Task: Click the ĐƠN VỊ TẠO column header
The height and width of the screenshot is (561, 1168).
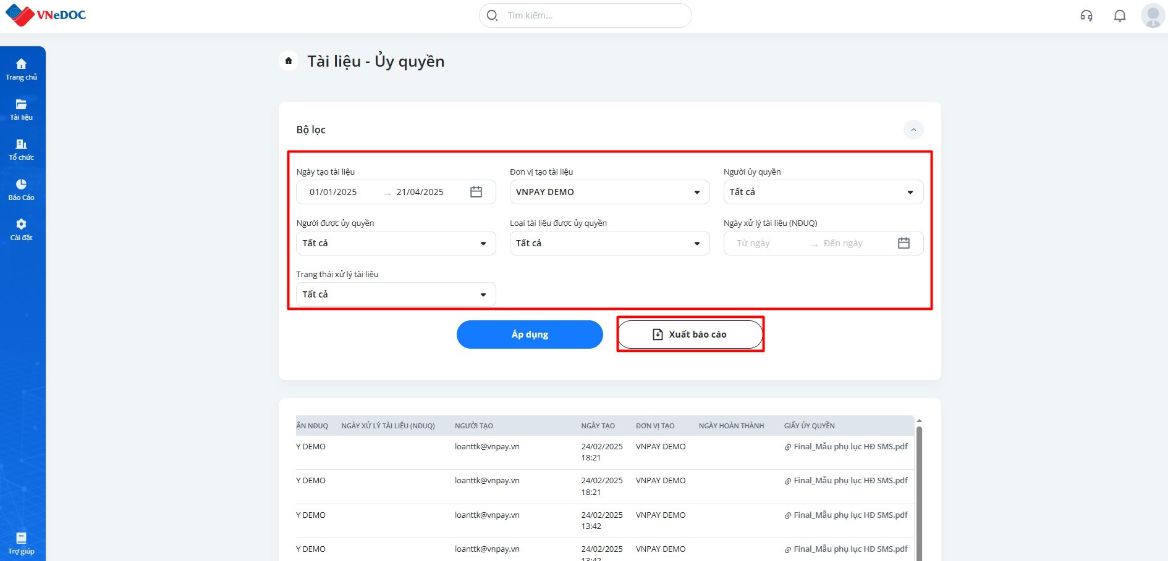Action: pos(655,426)
